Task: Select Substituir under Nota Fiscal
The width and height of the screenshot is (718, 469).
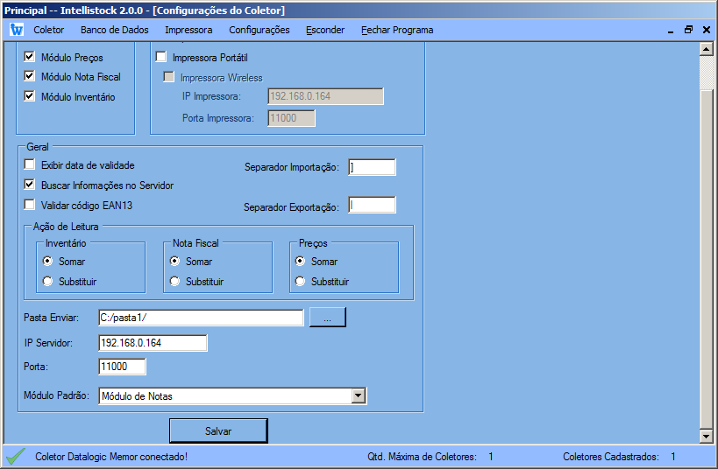Action: pyautogui.click(x=174, y=281)
